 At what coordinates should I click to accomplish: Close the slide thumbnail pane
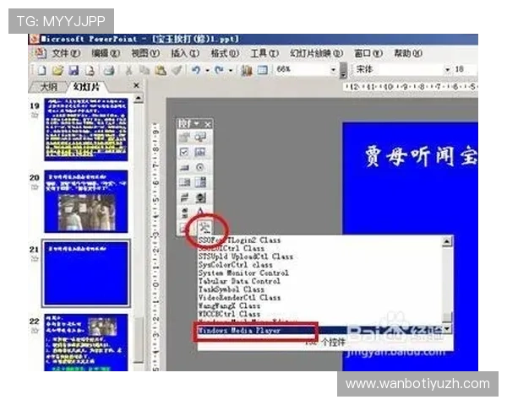point(136,85)
